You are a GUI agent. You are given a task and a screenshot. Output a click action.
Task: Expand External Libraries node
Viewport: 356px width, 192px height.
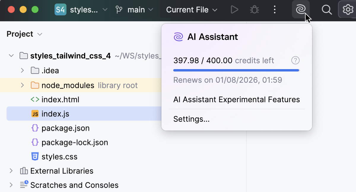coord(11,171)
